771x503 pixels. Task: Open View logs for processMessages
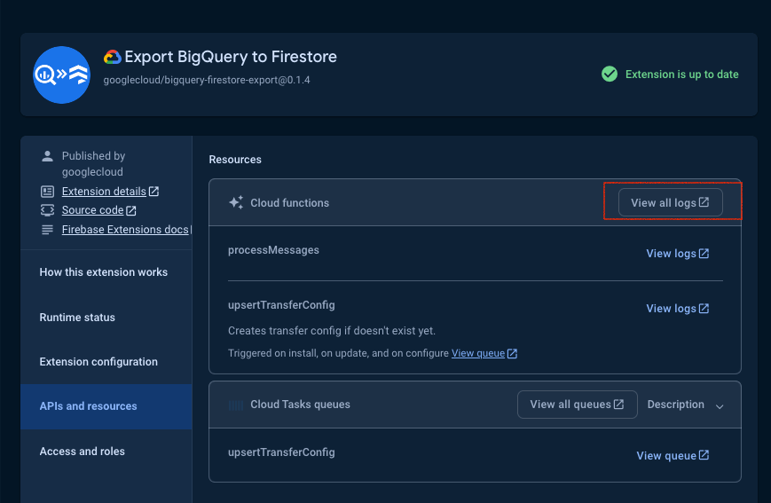click(677, 253)
